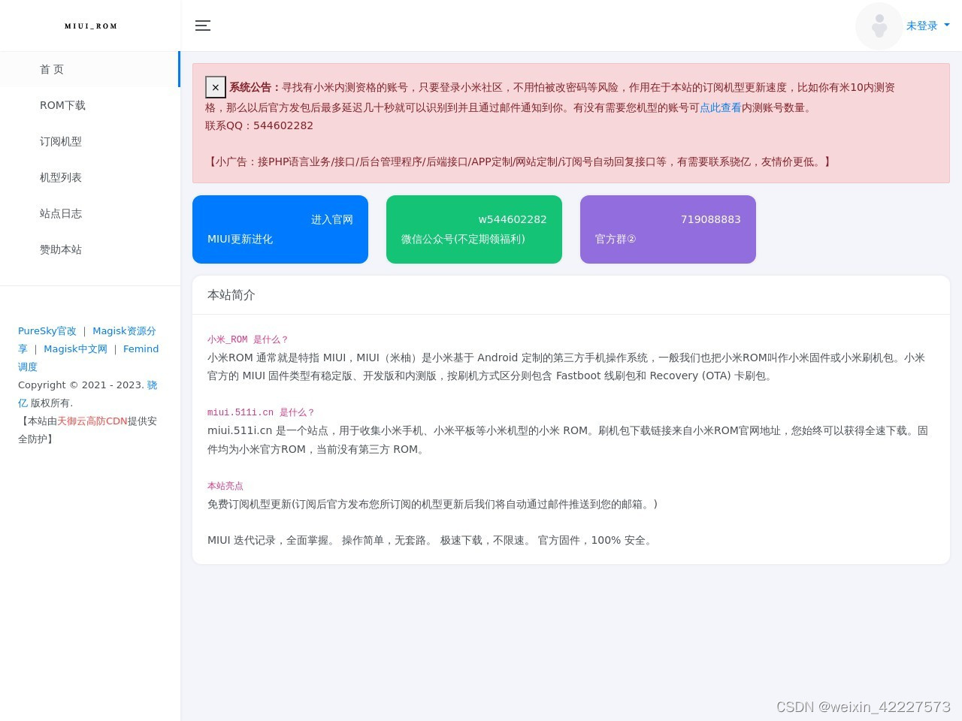Select 订阅机型 in the sidebar
The width and height of the screenshot is (962, 721).
[x=90, y=141]
